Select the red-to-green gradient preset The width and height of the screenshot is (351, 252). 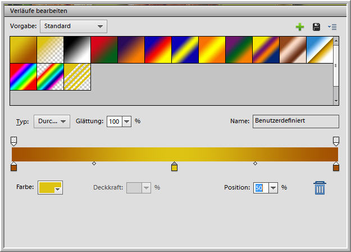click(x=104, y=49)
